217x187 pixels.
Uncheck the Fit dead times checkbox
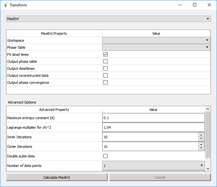pos(105,54)
